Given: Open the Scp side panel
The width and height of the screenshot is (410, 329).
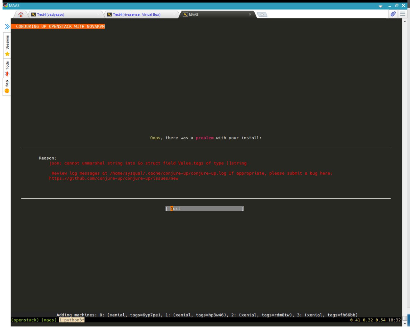Looking at the screenshot, I should (x=7, y=87).
